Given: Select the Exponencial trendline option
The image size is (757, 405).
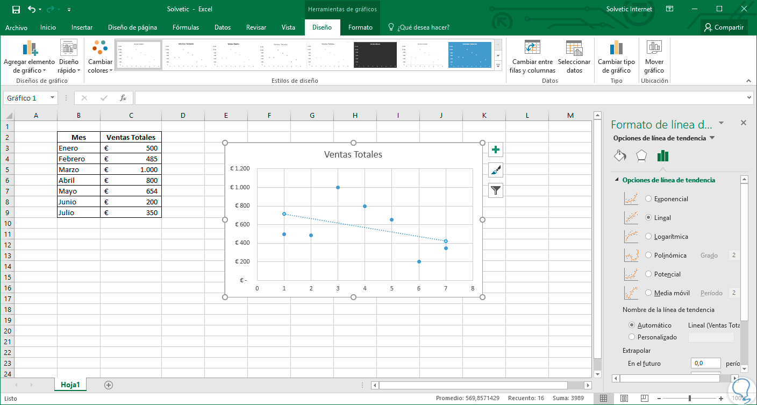Looking at the screenshot, I should (x=648, y=198).
